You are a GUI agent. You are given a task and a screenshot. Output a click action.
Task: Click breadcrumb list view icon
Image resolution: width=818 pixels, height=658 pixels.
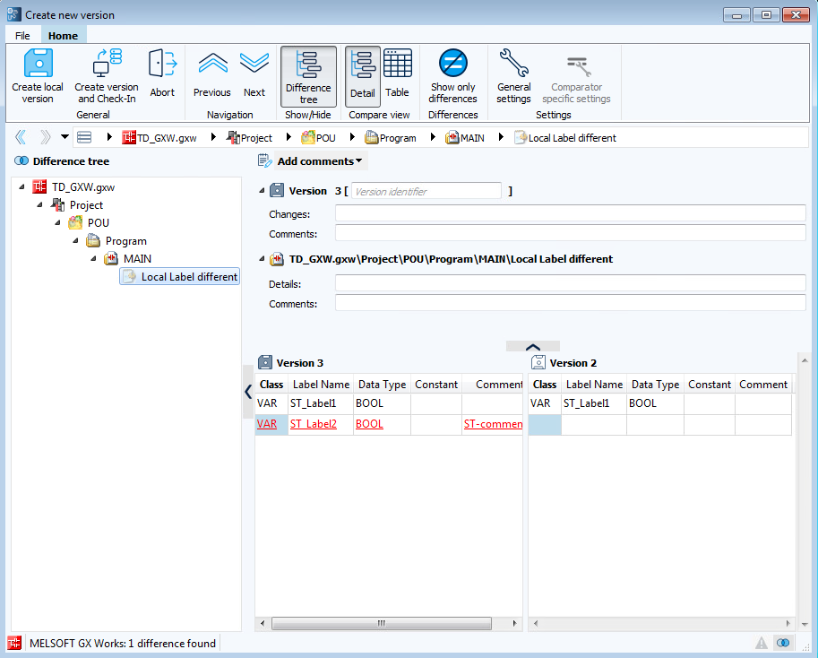[x=84, y=138]
